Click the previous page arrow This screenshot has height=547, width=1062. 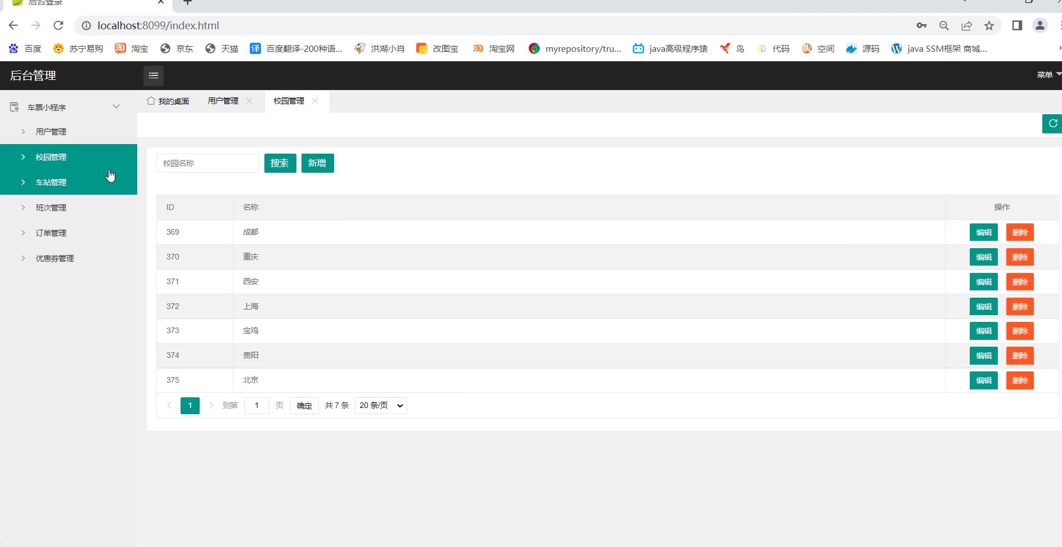pyautogui.click(x=169, y=405)
